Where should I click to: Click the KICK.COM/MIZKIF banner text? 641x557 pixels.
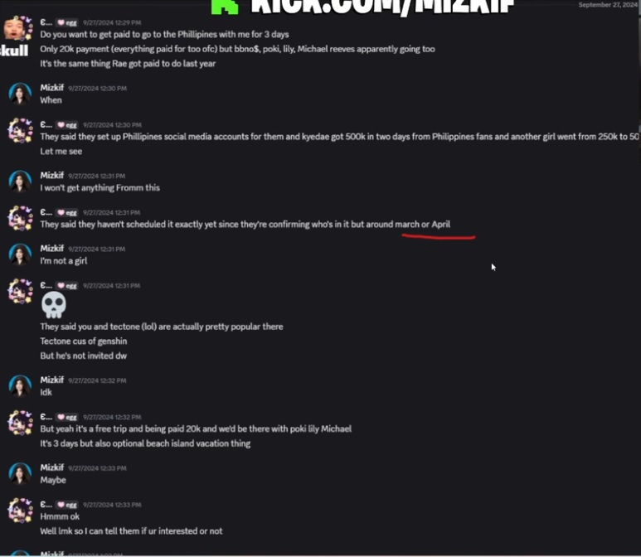[382, 7]
